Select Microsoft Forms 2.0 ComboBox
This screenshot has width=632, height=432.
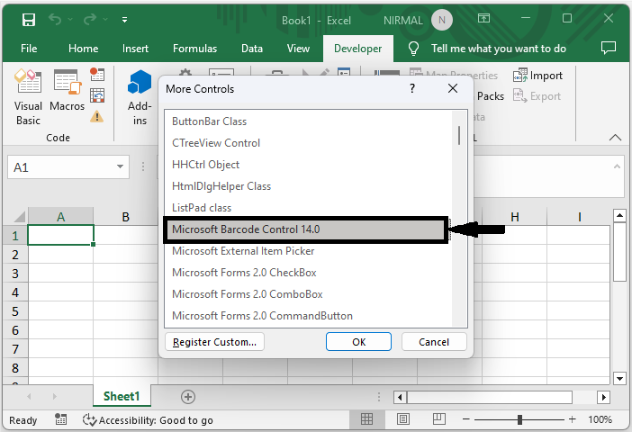click(308, 294)
